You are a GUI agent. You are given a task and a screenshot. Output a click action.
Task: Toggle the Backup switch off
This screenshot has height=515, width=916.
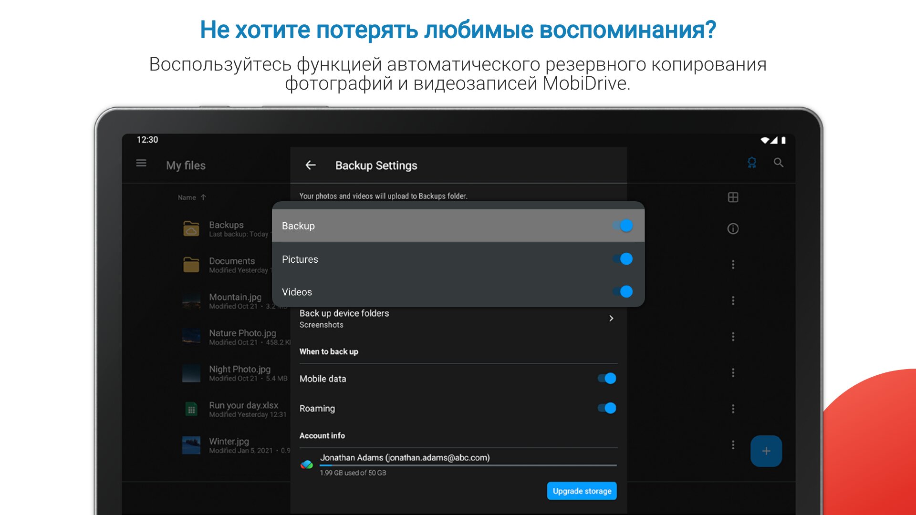tap(623, 226)
